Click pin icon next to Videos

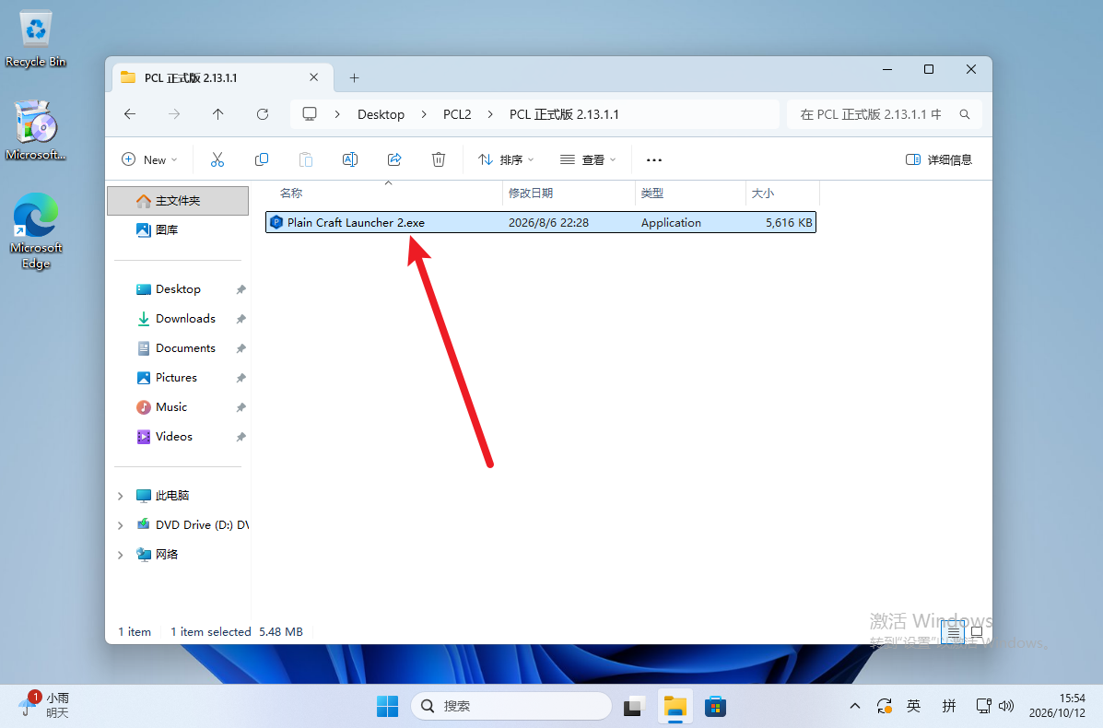241,438
